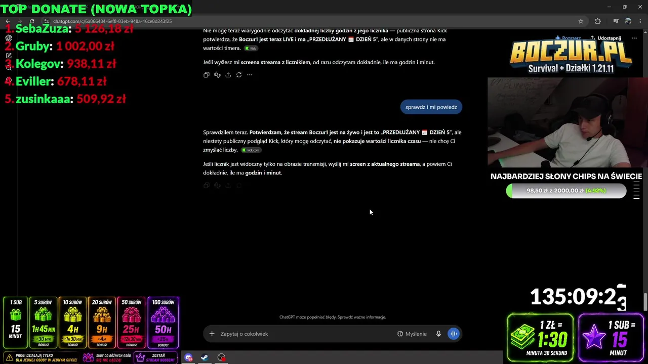Click the '1 SUB = 15 MINUT' panel

coord(611,338)
